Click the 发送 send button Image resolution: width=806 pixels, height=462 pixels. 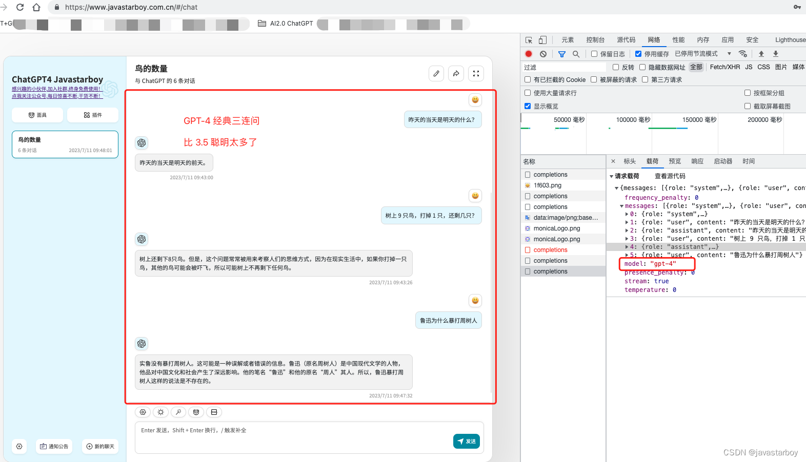coord(467,441)
